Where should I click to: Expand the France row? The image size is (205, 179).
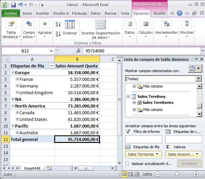point(17,79)
